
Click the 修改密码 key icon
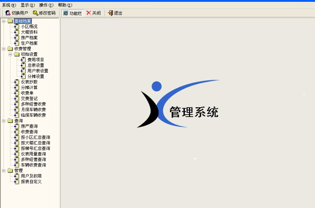35,13
